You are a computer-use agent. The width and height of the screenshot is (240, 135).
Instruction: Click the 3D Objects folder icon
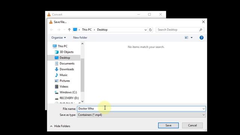[57, 52]
